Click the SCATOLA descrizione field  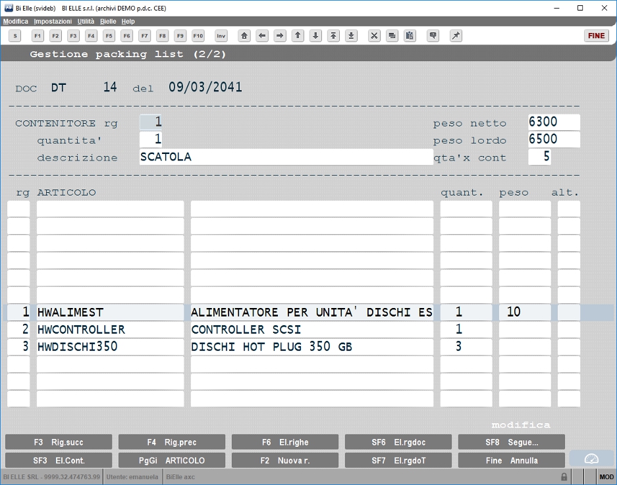click(x=286, y=157)
